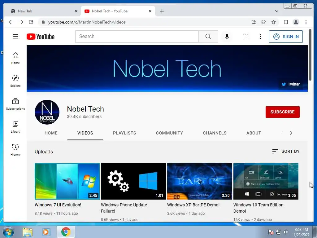Play the BartPE video thumbnail

point(200,181)
